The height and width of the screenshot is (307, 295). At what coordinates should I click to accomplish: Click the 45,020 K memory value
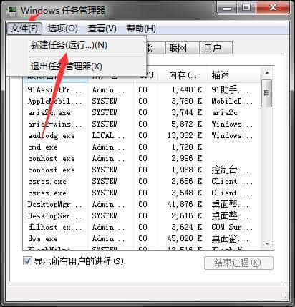coord(185,238)
